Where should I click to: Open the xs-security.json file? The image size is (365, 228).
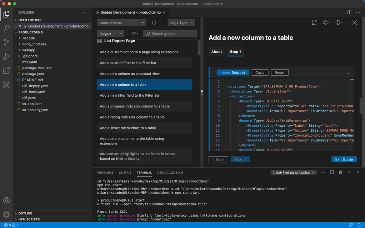[35, 110]
